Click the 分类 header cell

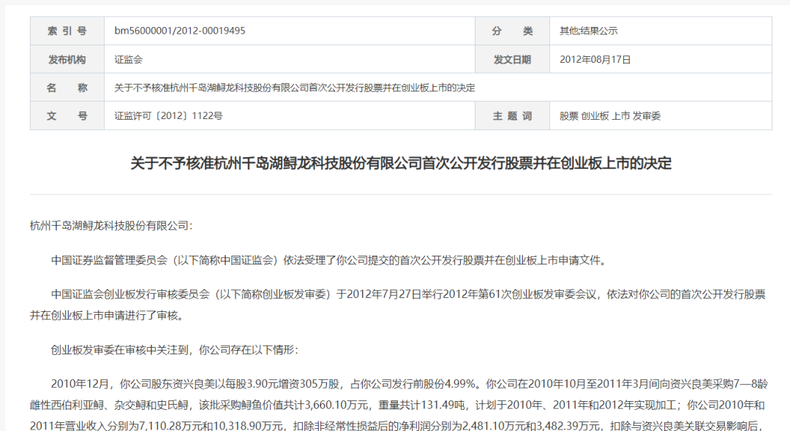(x=512, y=31)
